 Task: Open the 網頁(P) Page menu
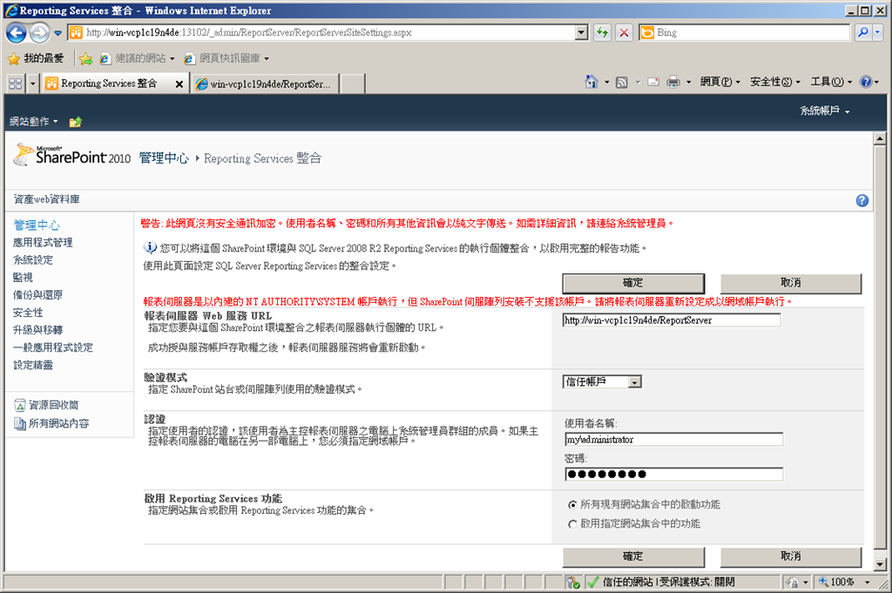[720, 82]
